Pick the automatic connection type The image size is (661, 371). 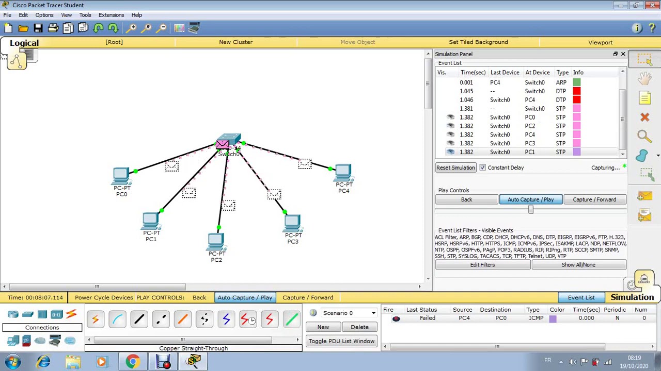(x=95, y=320)
